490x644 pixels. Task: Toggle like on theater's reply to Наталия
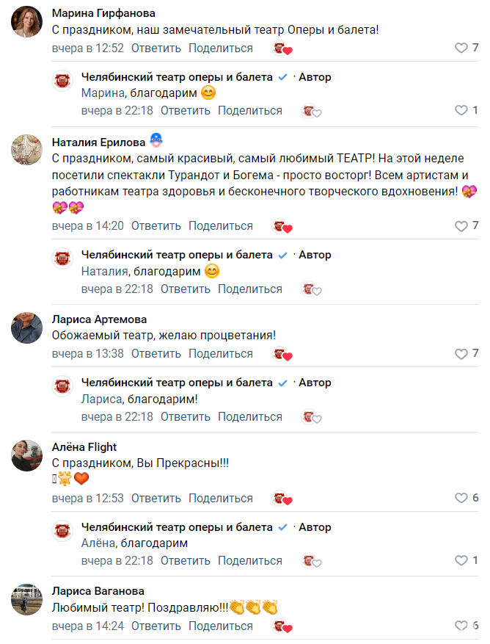tap(461, 289)
